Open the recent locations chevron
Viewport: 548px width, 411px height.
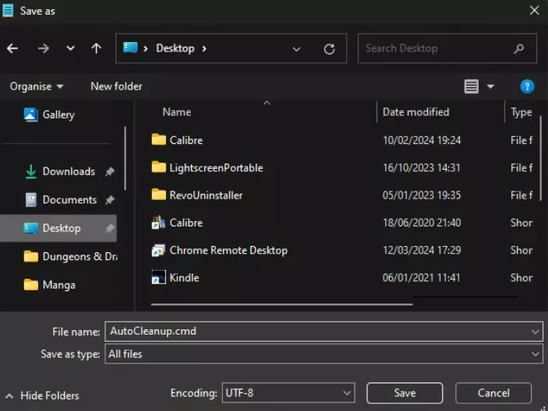(70, 48)
